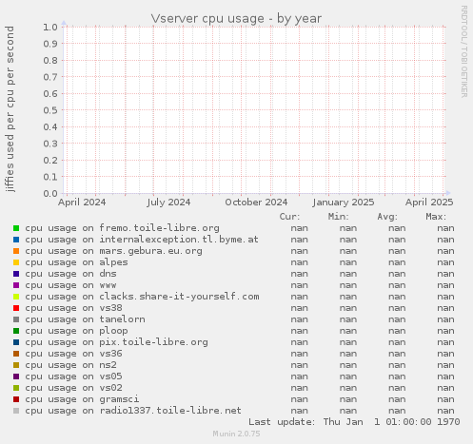Select the 'cpu usage on vs38' label
The height and width of the screenshot is (444, 473).
coord(73,308)
